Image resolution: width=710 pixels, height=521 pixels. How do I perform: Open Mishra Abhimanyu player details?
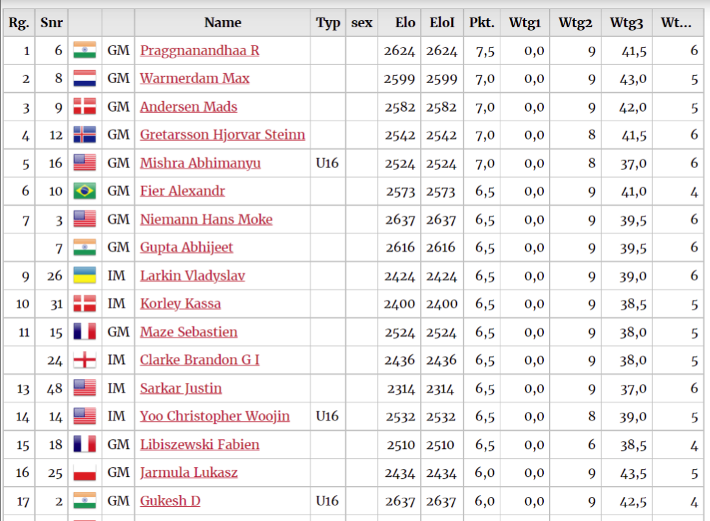(x=200, y=163)
